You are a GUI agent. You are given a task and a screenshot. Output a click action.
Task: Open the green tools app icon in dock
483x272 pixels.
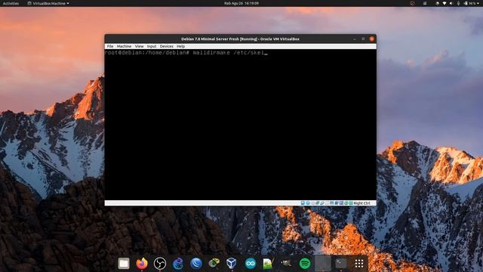click(x=214, y=263)
